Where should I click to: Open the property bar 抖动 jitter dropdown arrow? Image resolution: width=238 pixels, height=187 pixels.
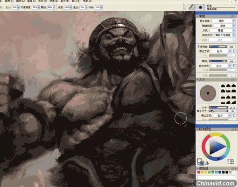click(101, 7)
